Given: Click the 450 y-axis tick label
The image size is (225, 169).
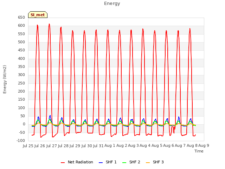Looking at the screenshot, I should (x=21, y=50).
